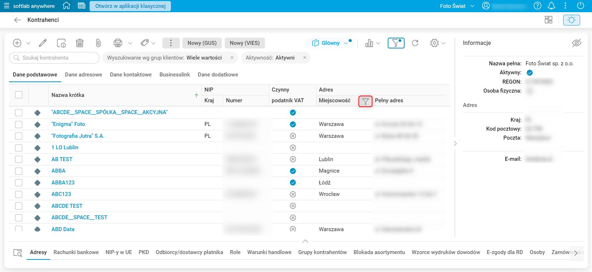Toggle the light theme bulb button
592x272 pixels.
coord(572,20)
